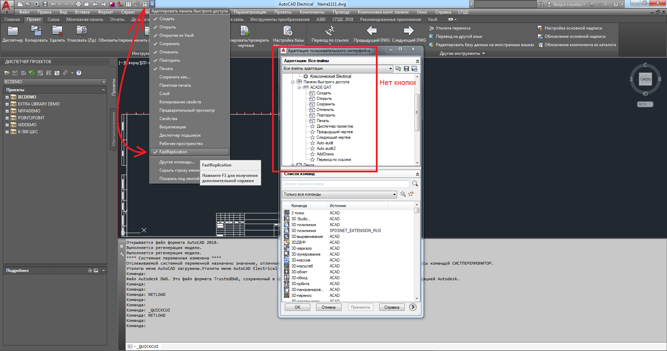Click the OK button in CUI dialog

pyautogui.click(x=297, y=307)
